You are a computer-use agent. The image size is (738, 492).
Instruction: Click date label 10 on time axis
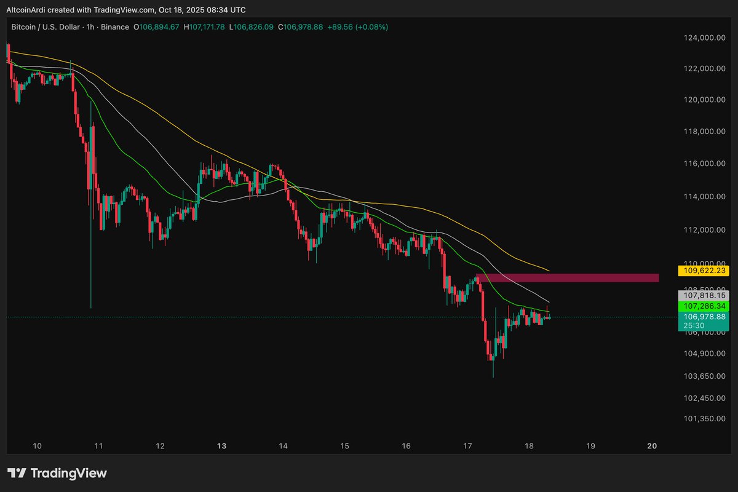click(37, 446)
